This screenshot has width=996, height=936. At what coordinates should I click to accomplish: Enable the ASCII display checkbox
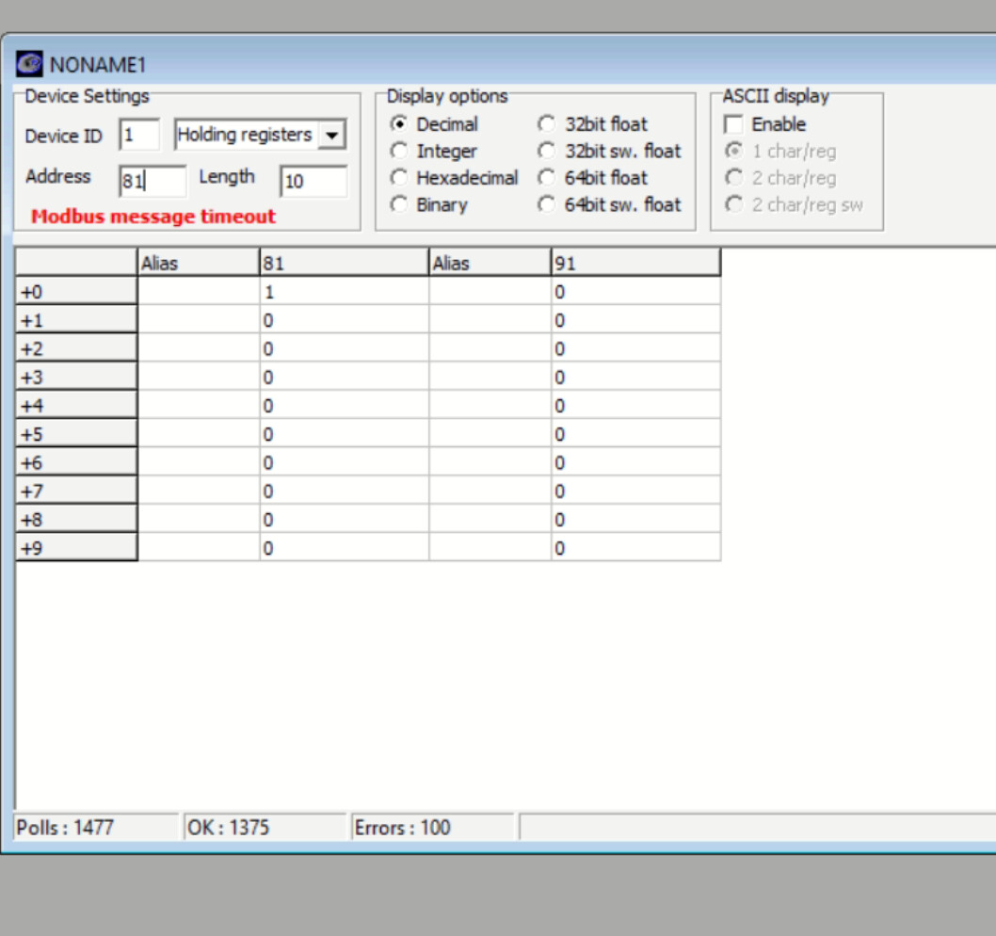click(733, 124)
